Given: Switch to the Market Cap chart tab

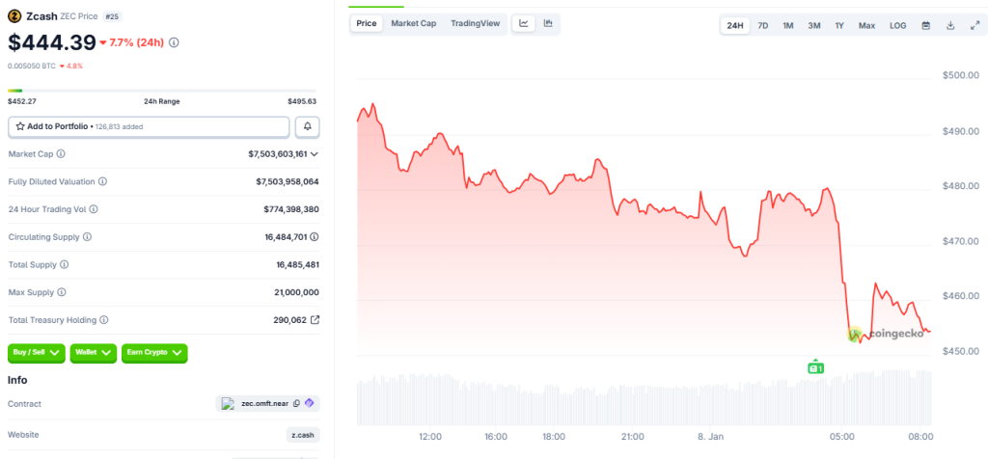Looking at the screenshot, I should [x=413, y=23].
